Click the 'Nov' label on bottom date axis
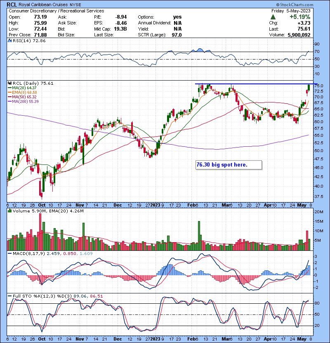 click(x=80, y=339)
